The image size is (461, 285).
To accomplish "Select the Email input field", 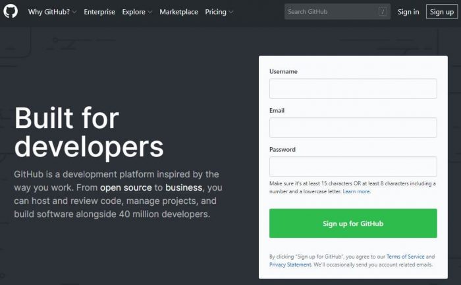I will (x=353, y=127).
